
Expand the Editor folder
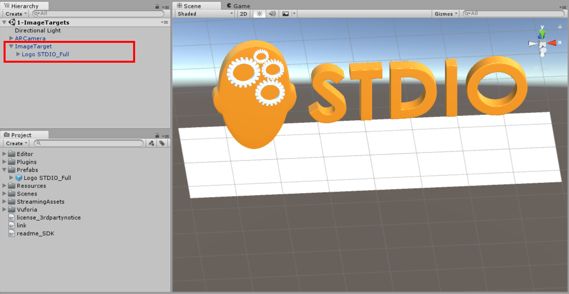pos(4,154)
